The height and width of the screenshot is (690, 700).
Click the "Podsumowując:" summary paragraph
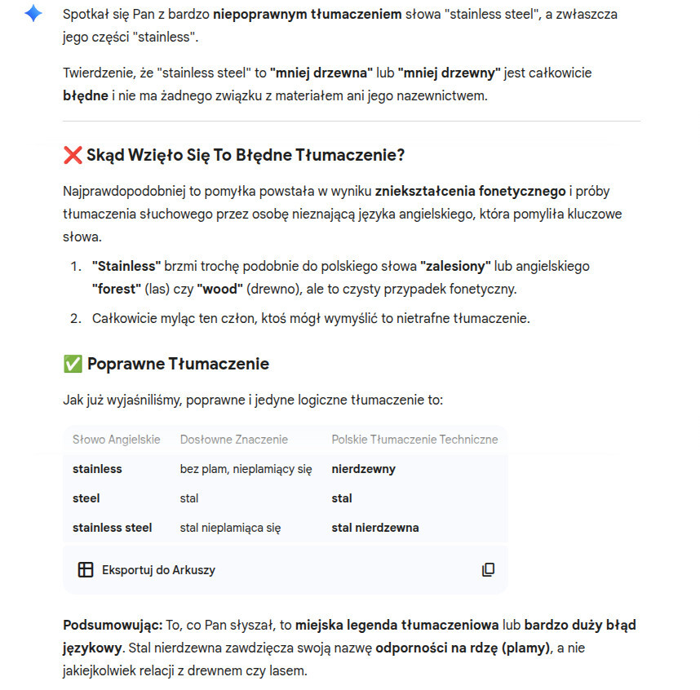(349, 648)
